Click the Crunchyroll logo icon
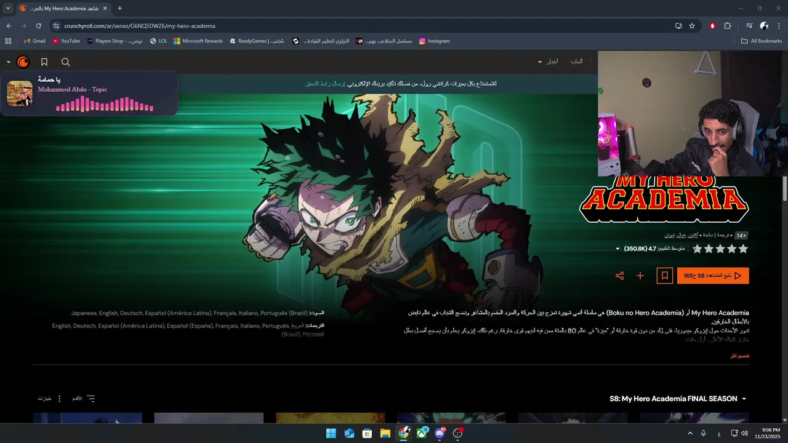 (x=23, y=62)
